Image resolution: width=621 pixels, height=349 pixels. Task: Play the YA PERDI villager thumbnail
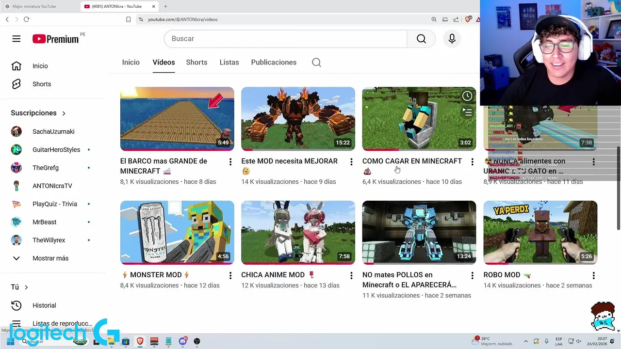[540, 233]
